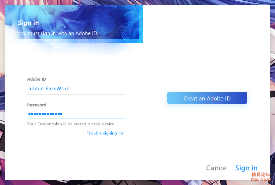Click the text caret after the password dots
This screenshot has width=275, height=185.
63,114
